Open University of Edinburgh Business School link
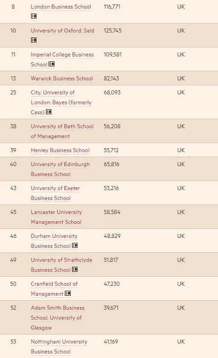Screen dimensions: 218x358 point(60,169)
